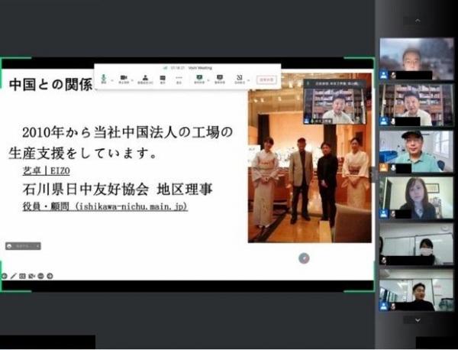This screenshot has height=350, width=458.
Task: Click the slide heading 中国との関係
Action: (50, 84)
